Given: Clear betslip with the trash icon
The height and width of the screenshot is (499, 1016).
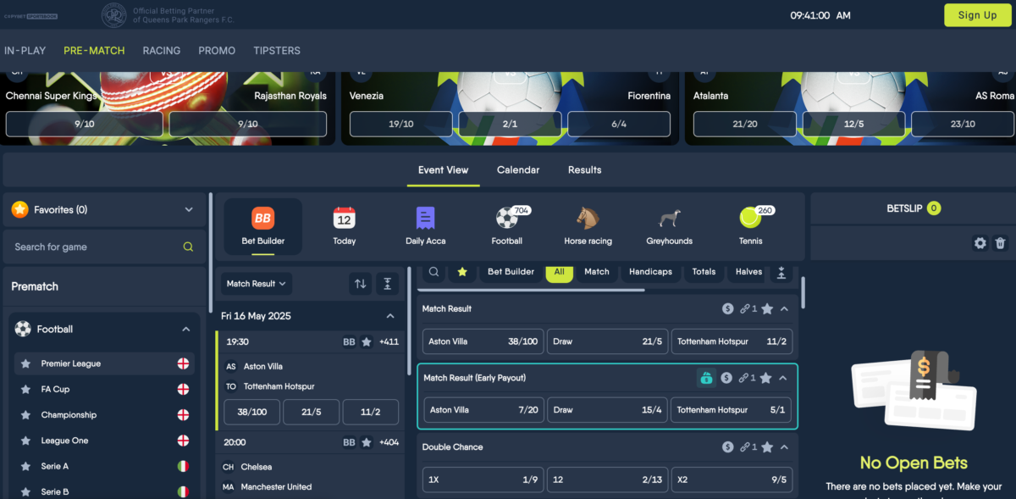Looking at the screenshot, I should [x=1000, y=243].
